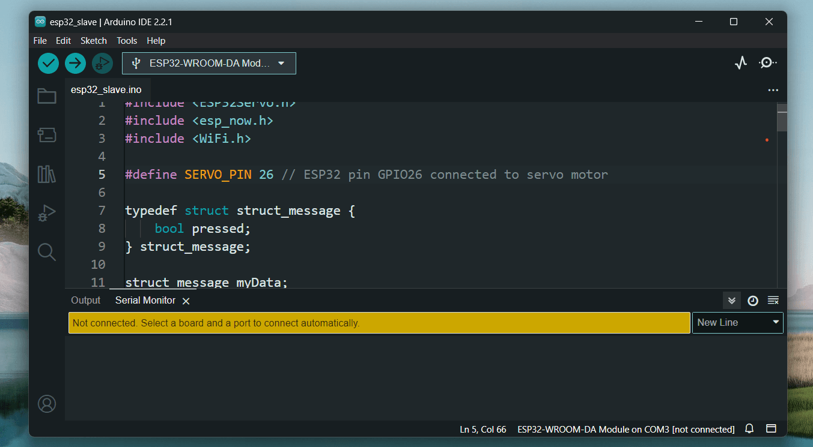Open the Search sidebar magnifier icon
Viewport: 813px width, 447px height.
click(x=47, y=251)
